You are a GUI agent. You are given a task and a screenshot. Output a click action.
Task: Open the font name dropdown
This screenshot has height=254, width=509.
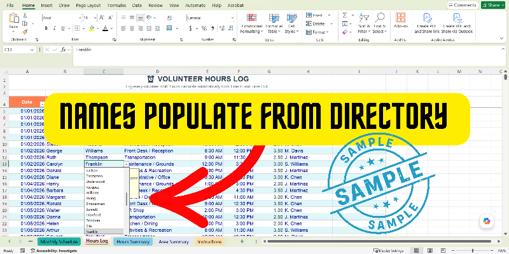(x=80, y=18)
